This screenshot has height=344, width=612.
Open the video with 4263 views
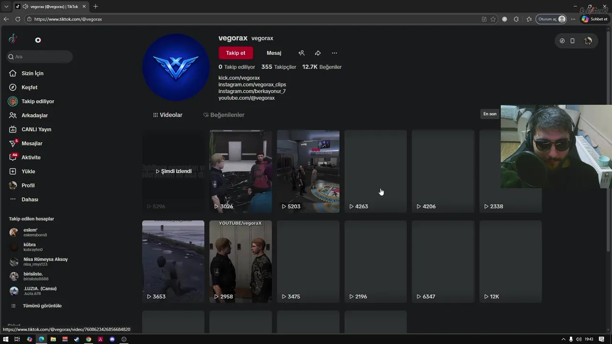[375, 171]
